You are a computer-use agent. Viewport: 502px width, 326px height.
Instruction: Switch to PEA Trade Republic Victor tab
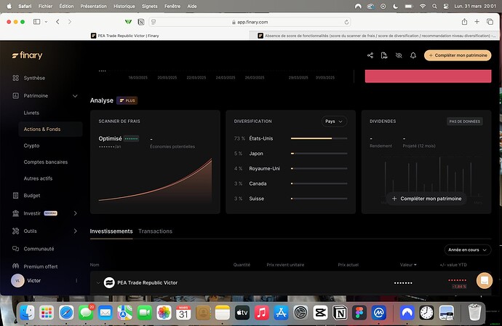(x=125, y=36)
